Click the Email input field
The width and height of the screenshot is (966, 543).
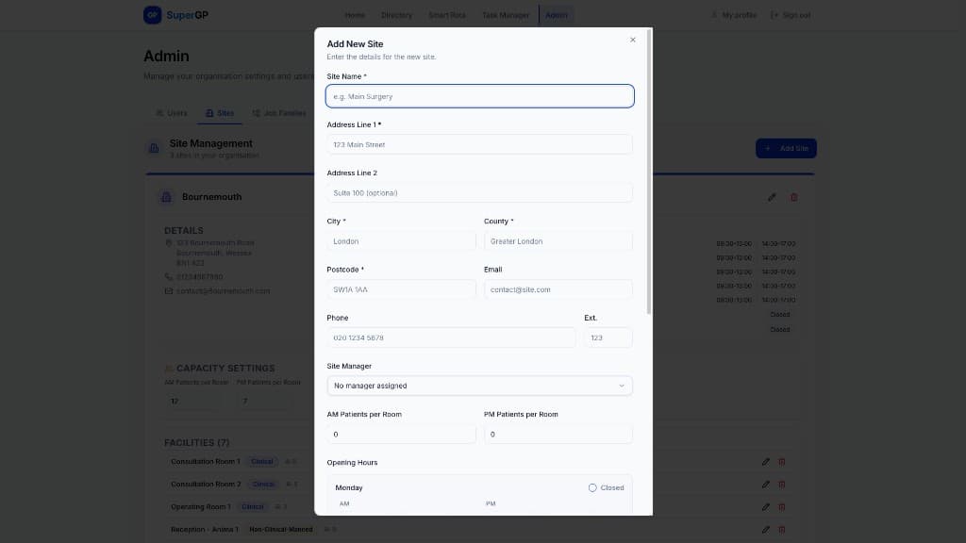(x=558, y=289)
